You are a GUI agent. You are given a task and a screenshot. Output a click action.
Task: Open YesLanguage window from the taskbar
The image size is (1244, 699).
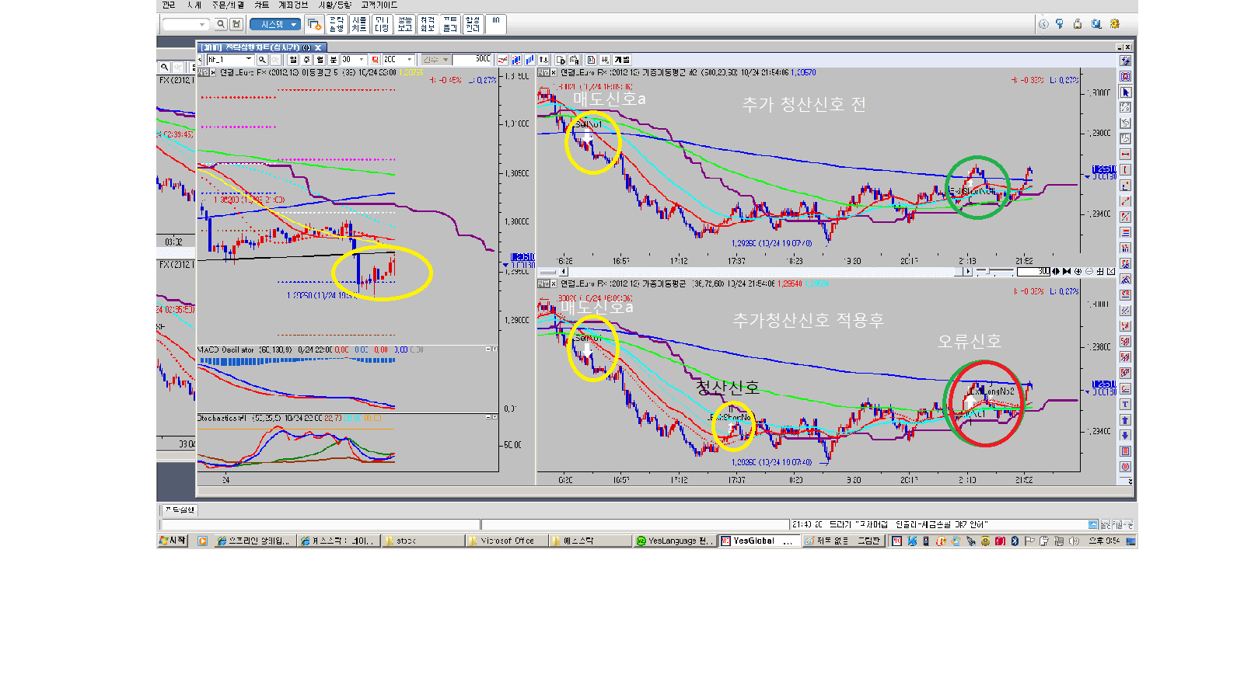pos(673,541)
